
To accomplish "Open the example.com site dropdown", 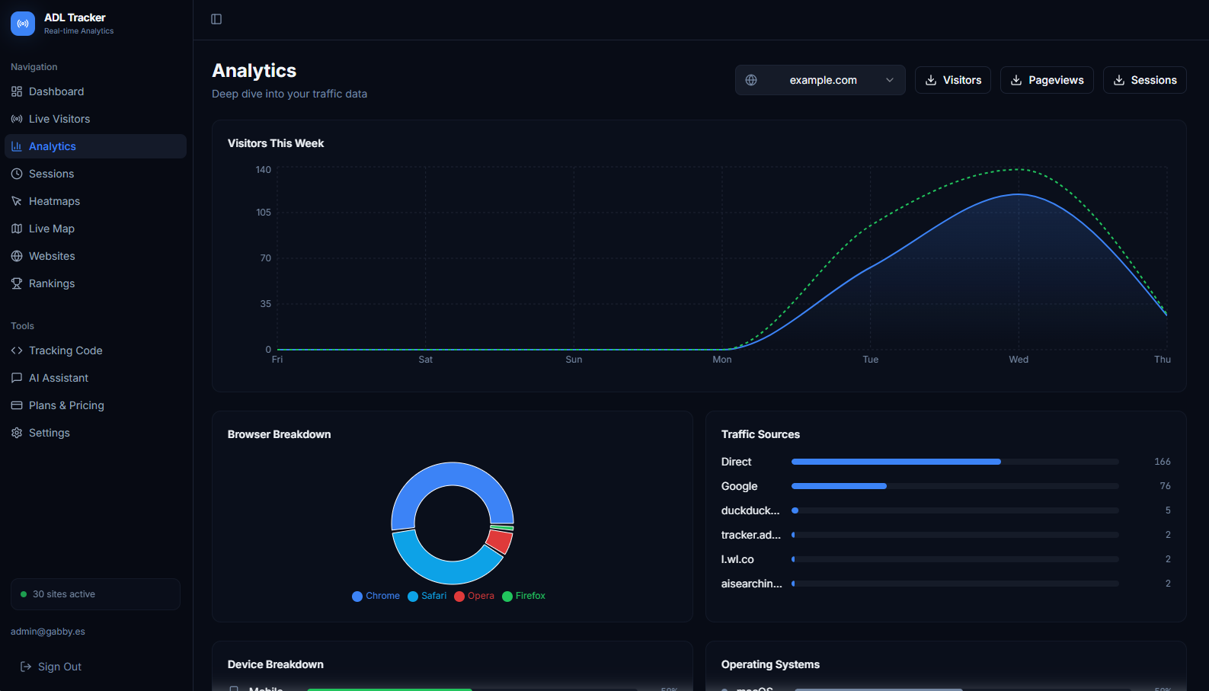I will tap(820, 80).
